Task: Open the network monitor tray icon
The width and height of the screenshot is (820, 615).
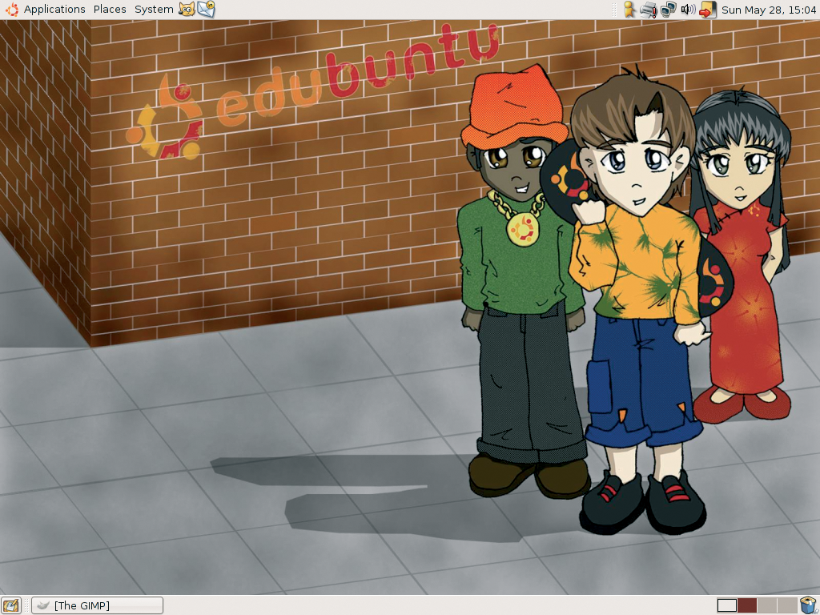Action: [669, 10]
